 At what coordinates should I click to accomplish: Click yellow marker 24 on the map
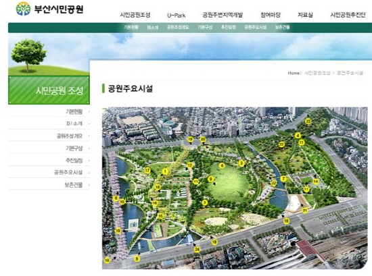197,249
